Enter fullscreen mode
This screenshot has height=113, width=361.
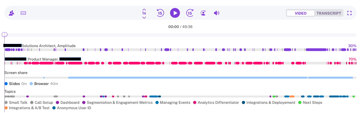click(349, 13)
